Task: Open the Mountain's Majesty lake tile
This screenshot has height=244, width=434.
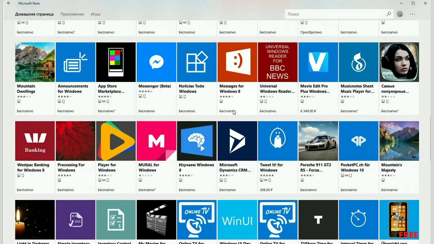Action: point(399,141)
